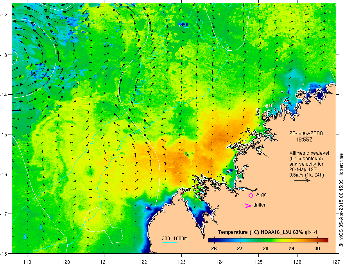
Task: Click latitude axis label -17
Action: pyautogui.click(x=4, y=214)
